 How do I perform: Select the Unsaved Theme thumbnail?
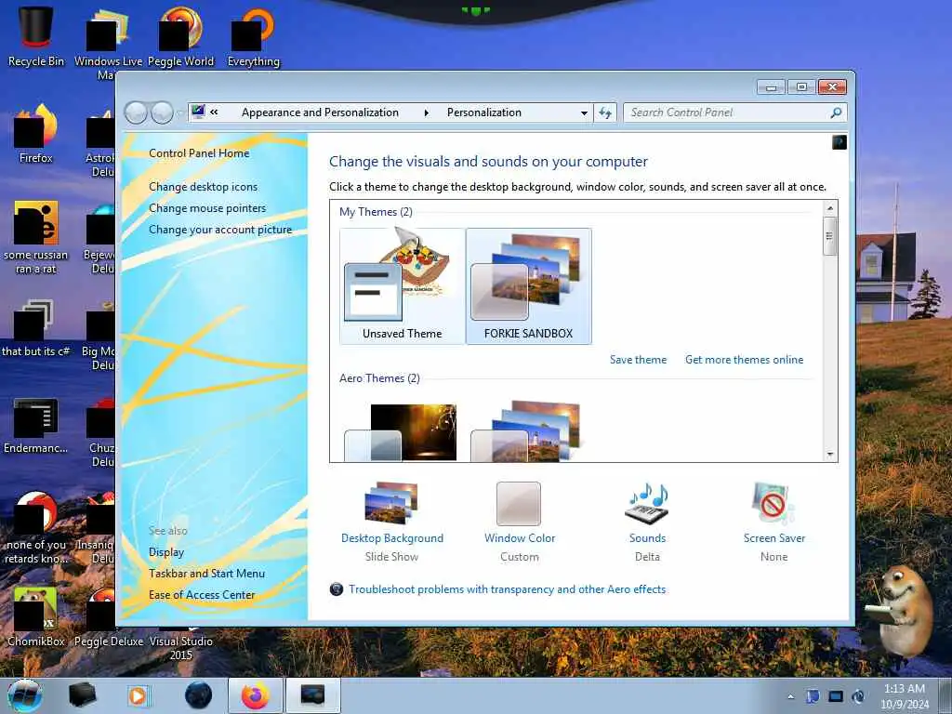point(402,286)
